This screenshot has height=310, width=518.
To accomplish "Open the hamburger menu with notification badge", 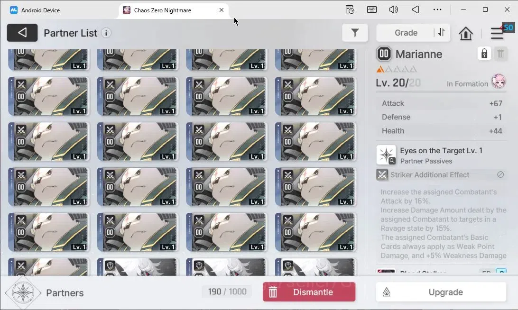I will pos(497,33).
